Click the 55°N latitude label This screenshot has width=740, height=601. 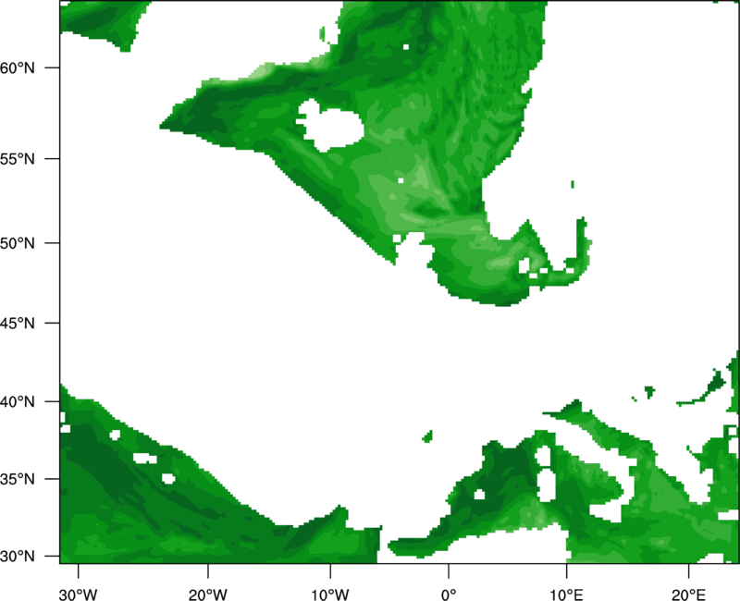pos(18,159)
